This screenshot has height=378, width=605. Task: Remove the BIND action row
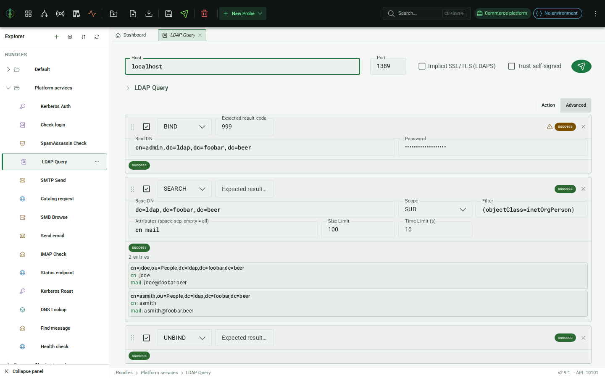(583, 126)
